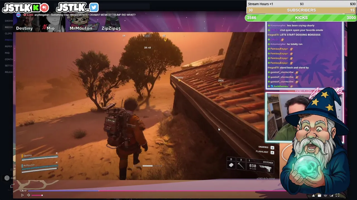This screenshot has height=200, width=357.
Task: Click the Twitter bird icon overlay
Action: tap(94, 7)
